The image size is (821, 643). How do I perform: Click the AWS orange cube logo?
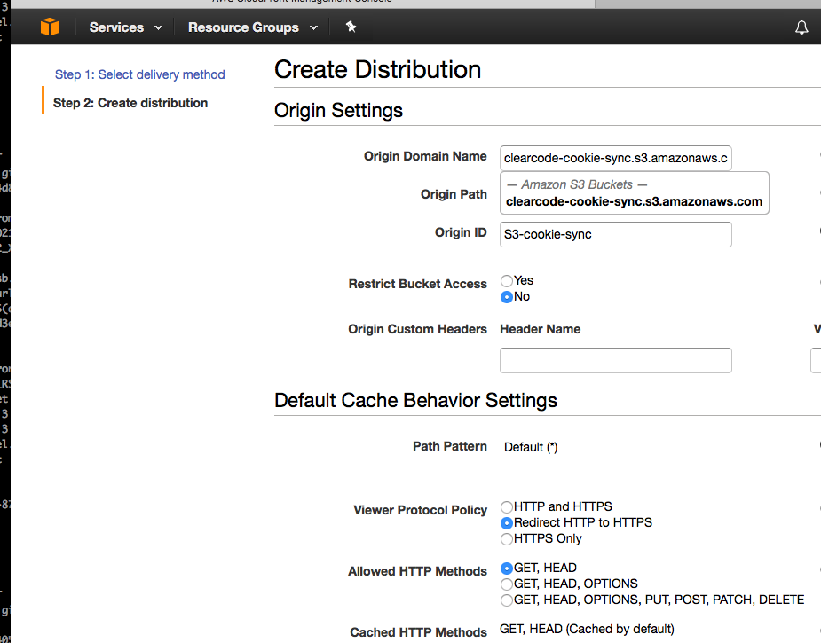tap(50, 27)
